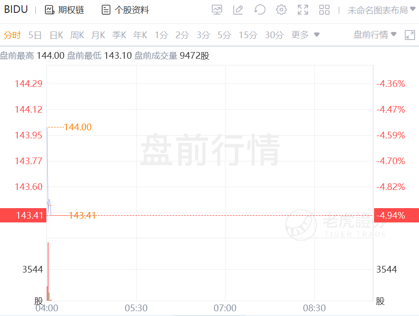Click the 144.12 price axis label
Viewport: 419px width, 316px height.
coord(28,109)
